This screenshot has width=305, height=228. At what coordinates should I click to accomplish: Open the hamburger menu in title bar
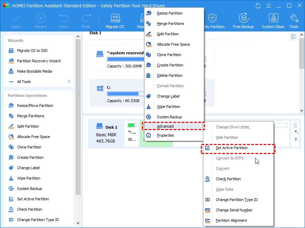click(x=268, y=6)
